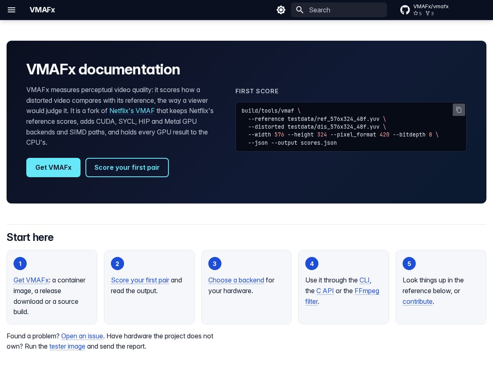Open the Netflix's VMAF link

(x=132, y=111)
